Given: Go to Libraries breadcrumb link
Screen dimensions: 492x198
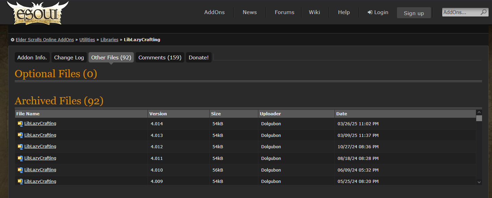Looking at the screenshot, I should [x=109, y=40].
